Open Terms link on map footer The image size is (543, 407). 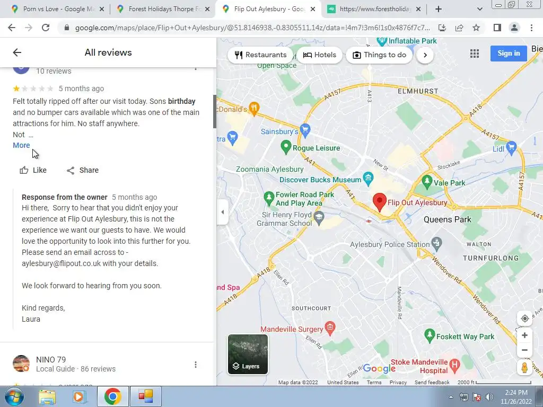pos(374,383)
